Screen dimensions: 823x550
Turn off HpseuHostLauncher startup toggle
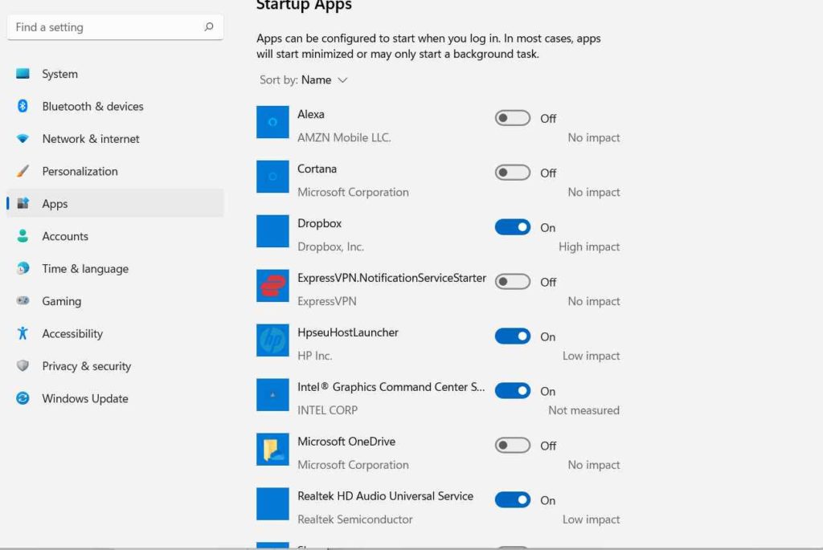point(512,336)
